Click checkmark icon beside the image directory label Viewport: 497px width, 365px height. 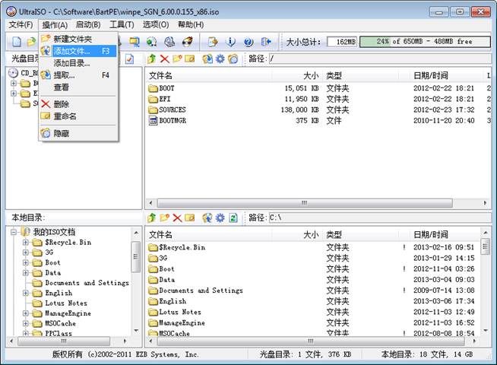pyautogui.click(x=129, y=59)
